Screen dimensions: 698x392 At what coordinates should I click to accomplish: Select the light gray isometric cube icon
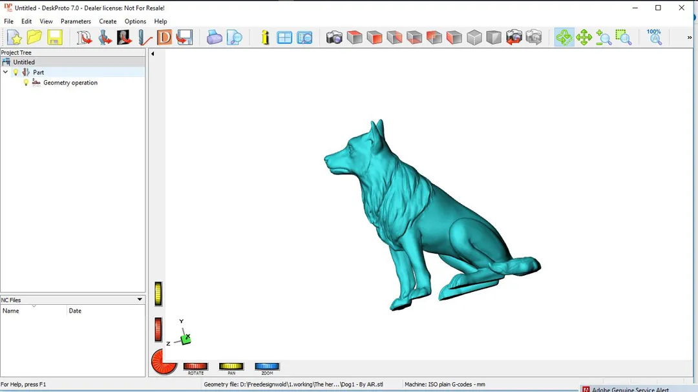(474, 37)
